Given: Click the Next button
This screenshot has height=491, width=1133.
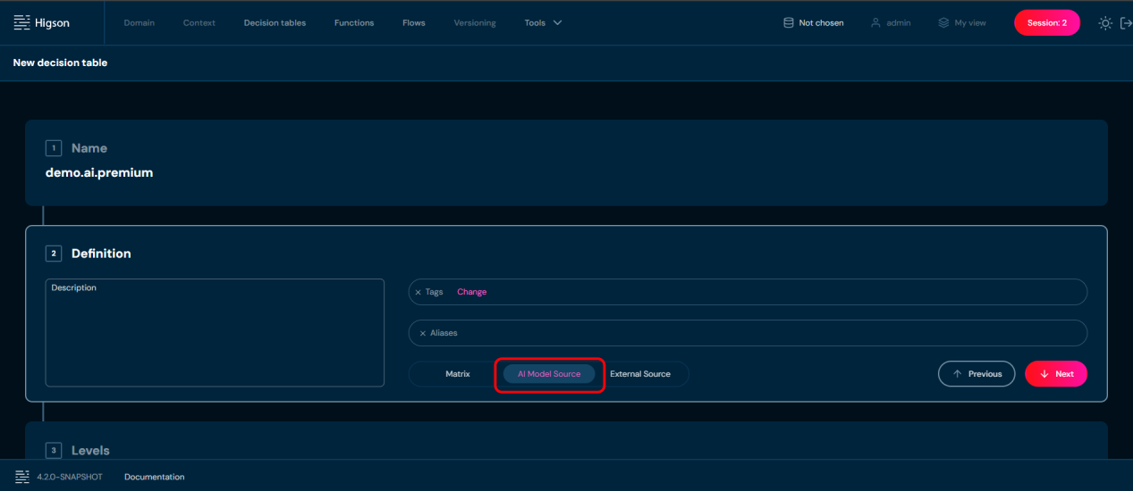Looking at the screenshot, I should tap(1055, 374).
